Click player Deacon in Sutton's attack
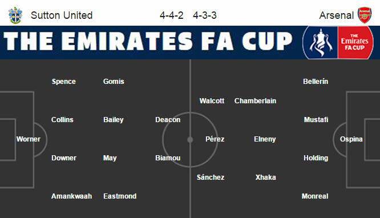This screenshot has height=218, width=380. pyautogui.click(x=168, y=119)
